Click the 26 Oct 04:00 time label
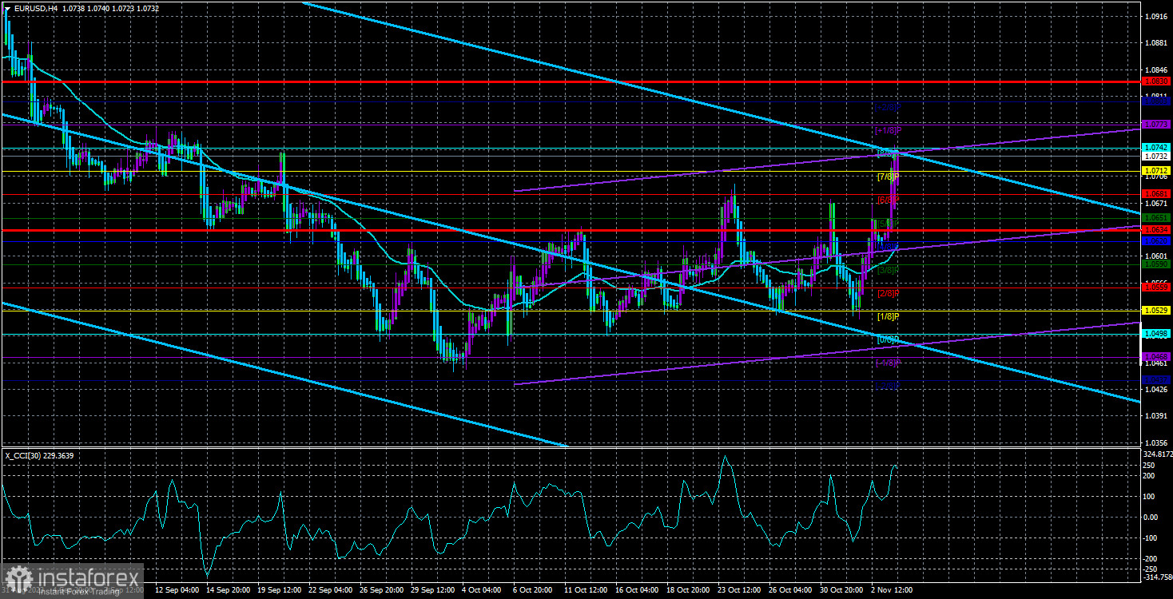The width and height of the screenshot is (1173, 599). coord(790,590)
